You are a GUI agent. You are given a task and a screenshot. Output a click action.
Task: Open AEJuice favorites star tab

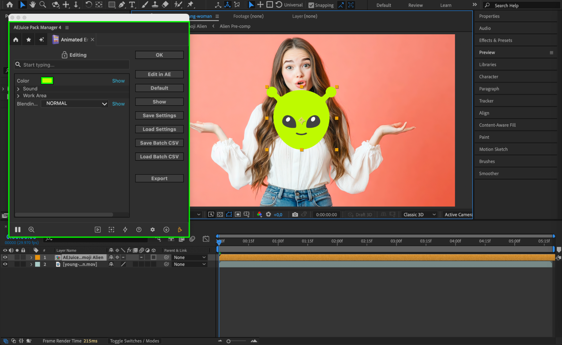pos(28,40)
